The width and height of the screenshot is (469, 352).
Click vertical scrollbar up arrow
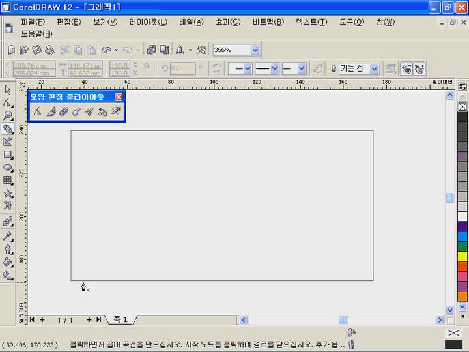tap(450, 95)
